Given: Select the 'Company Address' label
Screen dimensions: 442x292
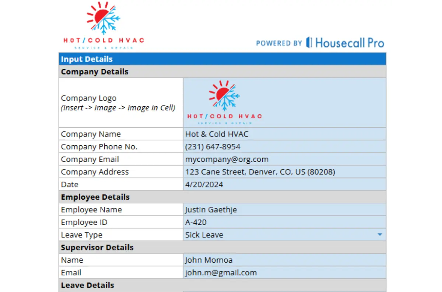Looking at the screenshot, I should point(95,172).
